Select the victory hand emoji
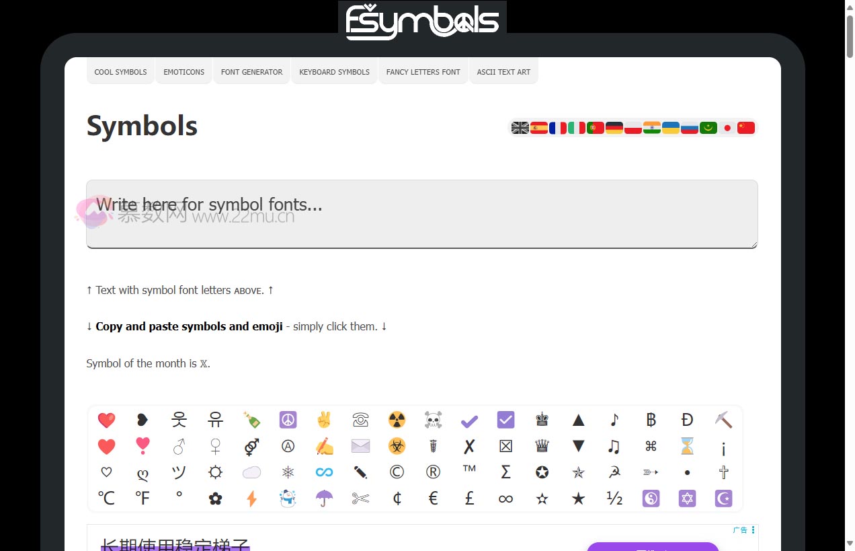 tap(324, 420)
